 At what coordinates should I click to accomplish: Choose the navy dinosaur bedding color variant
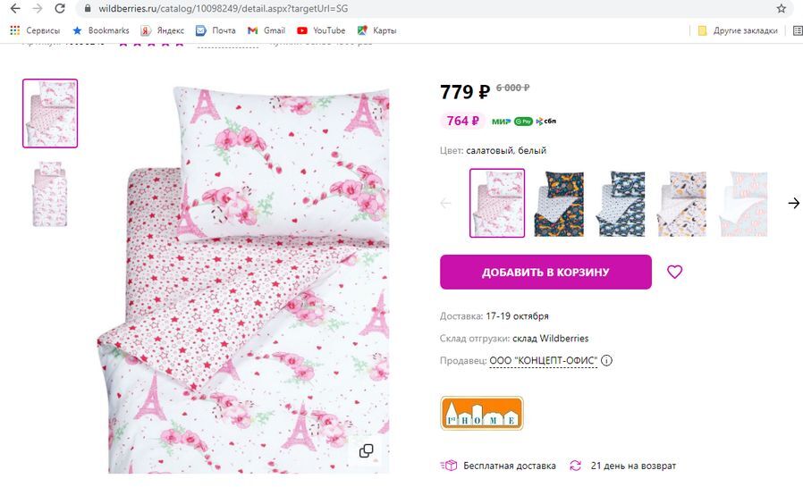point(621,204)
